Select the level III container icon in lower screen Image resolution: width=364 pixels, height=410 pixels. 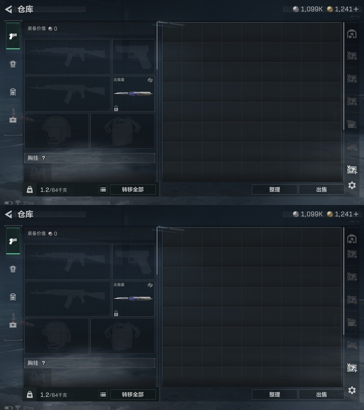[352, 345]
